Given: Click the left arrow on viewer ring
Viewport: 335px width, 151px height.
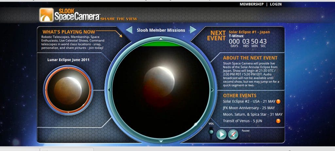Looking at the screenshot, I should (110, 90).
